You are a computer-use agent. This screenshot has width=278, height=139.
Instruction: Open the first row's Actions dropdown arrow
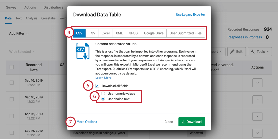257,83
